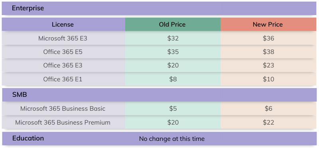Screen dimensions: 319x148
Task: Click the $32 old price cell
Action: click(173, 38)
